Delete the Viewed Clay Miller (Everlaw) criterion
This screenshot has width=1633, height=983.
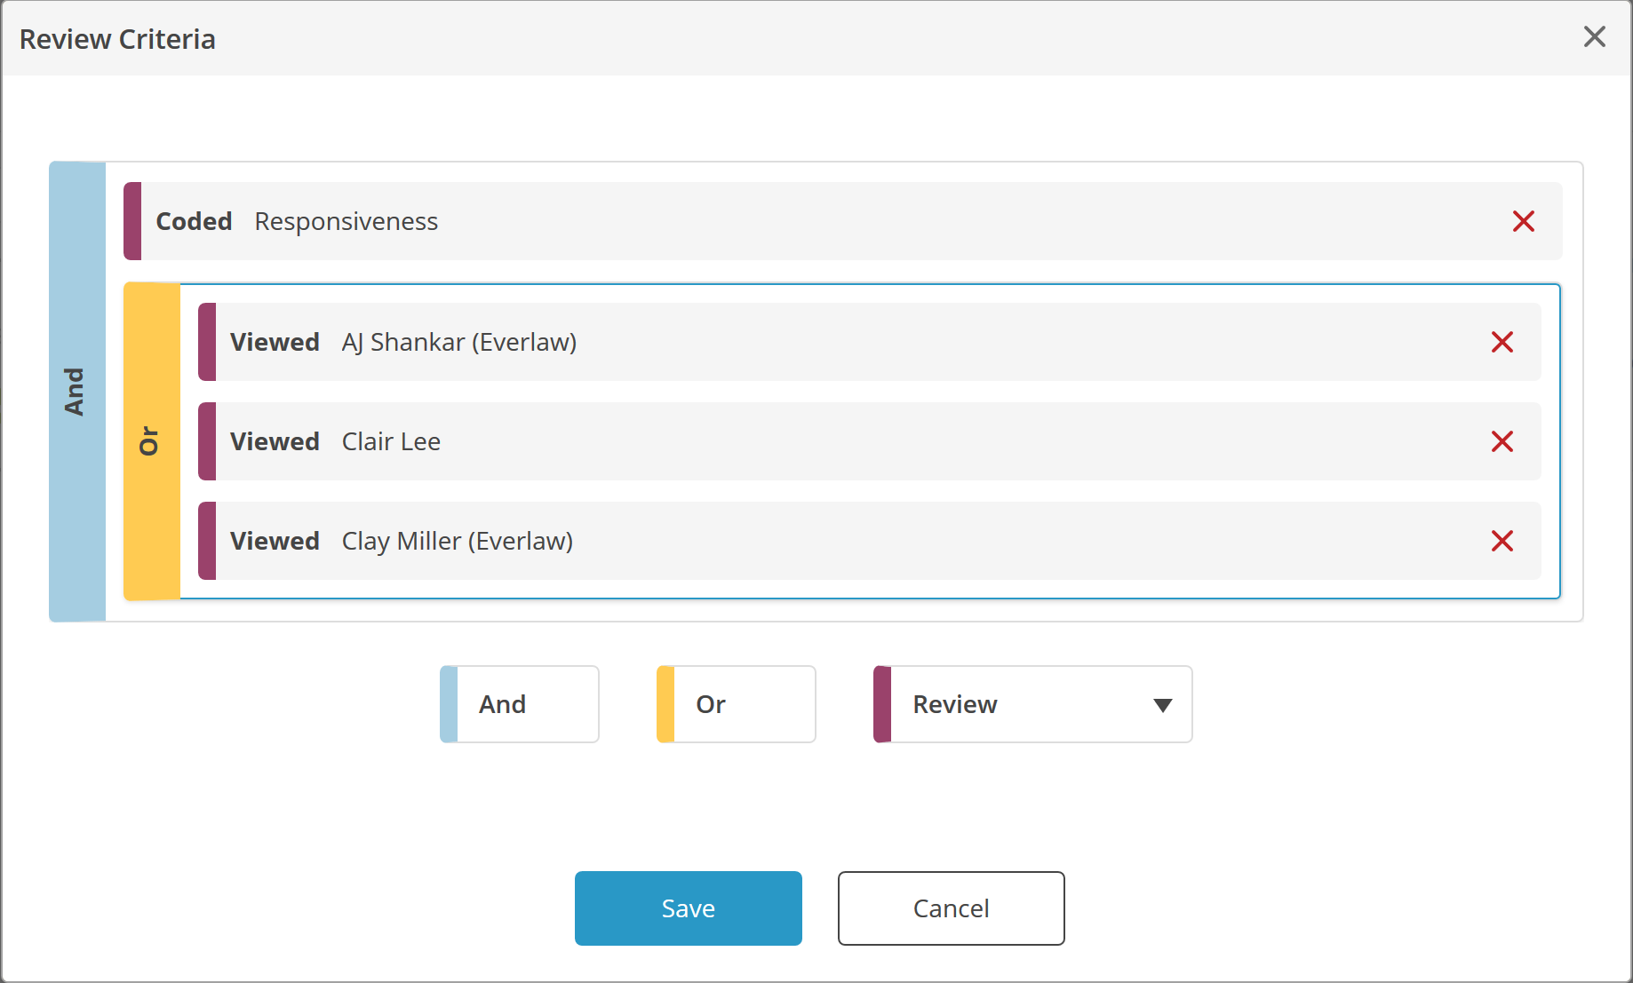(x=1502, y=541)
